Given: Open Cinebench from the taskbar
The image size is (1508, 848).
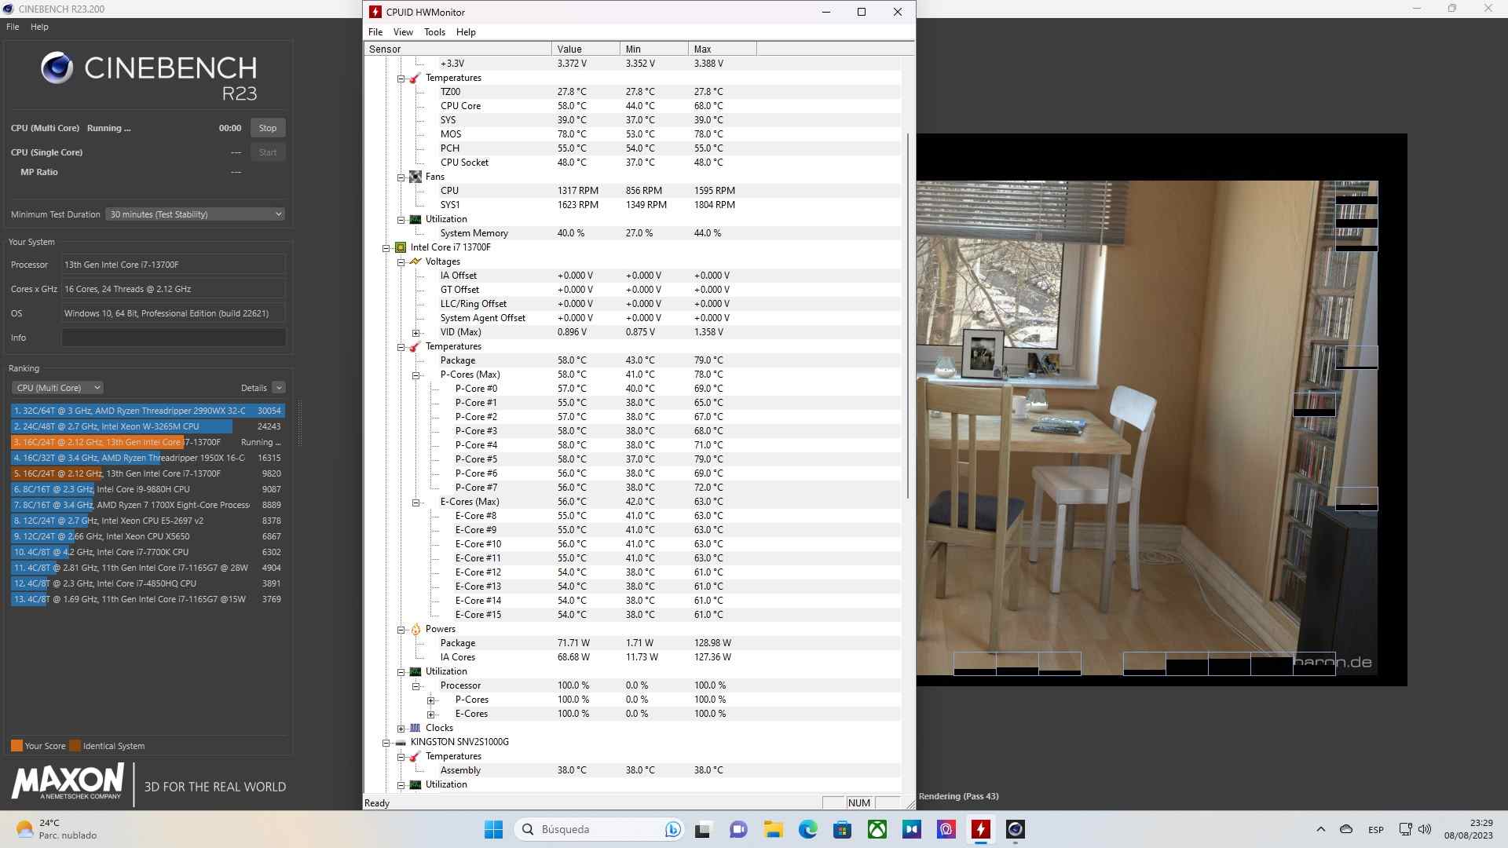Looking at the screenshot, I should tap(1015, 829).
